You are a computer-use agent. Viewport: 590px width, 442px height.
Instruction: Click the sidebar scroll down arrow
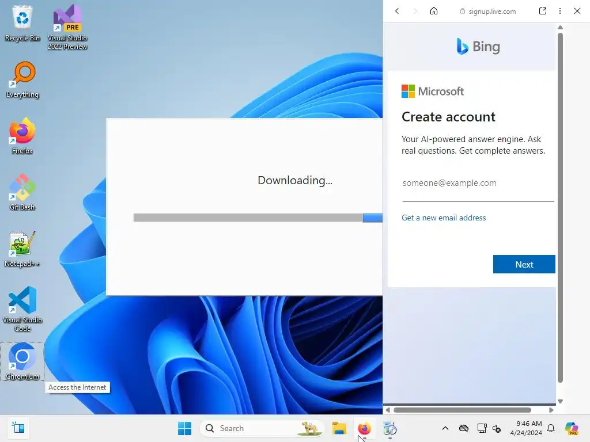click(x=560, y=401)
